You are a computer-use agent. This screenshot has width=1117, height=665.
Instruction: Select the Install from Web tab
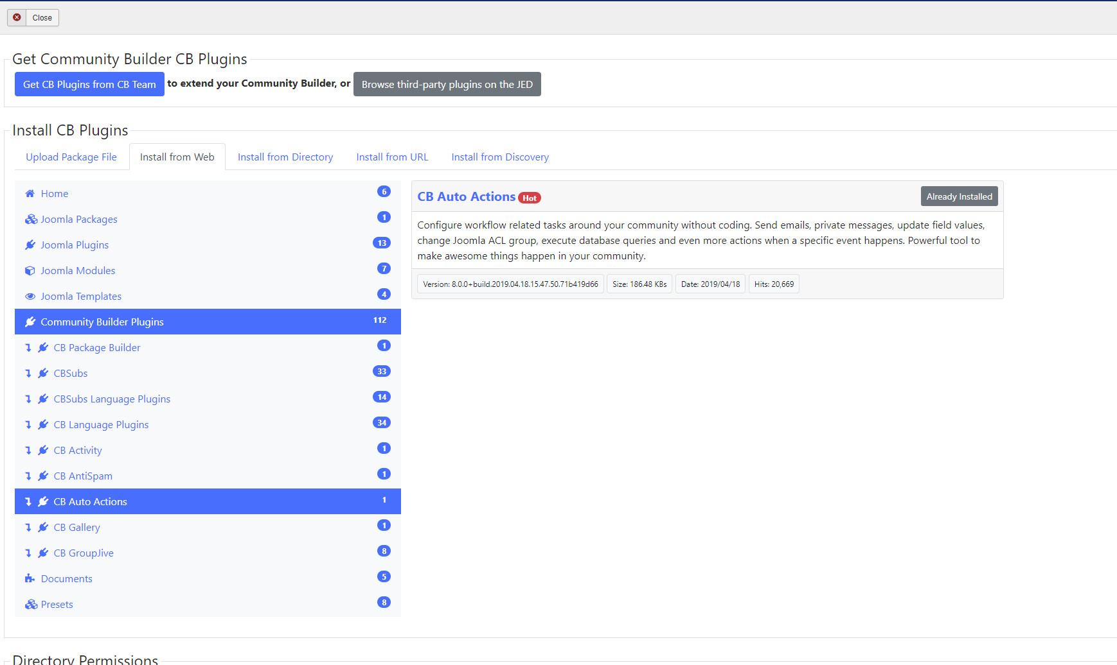point(177,157)
